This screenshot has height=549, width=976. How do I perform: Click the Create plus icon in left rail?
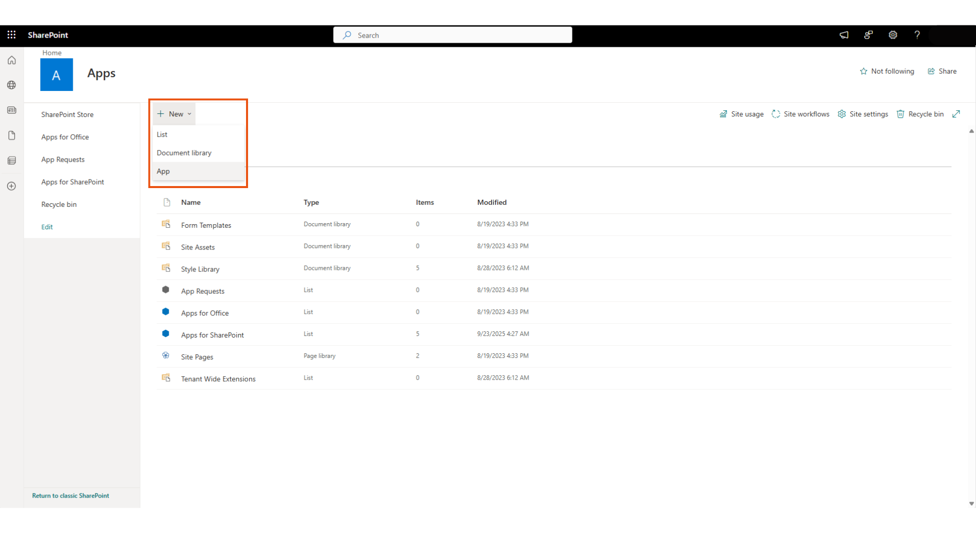point(12,186)
